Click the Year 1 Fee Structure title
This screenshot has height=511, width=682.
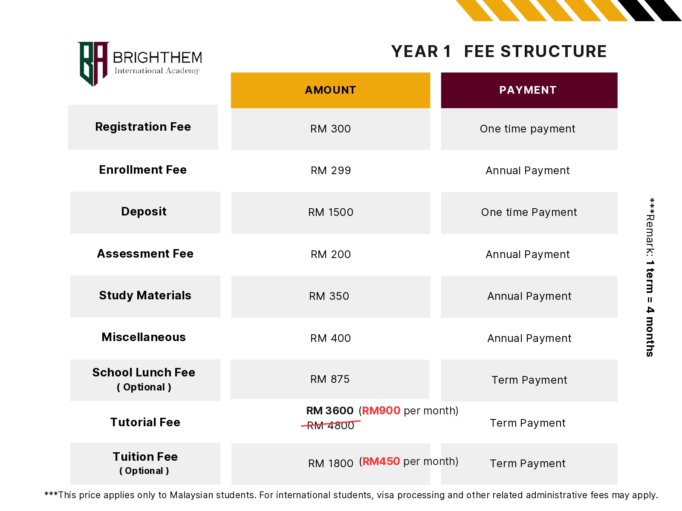(x=499, y=52)
